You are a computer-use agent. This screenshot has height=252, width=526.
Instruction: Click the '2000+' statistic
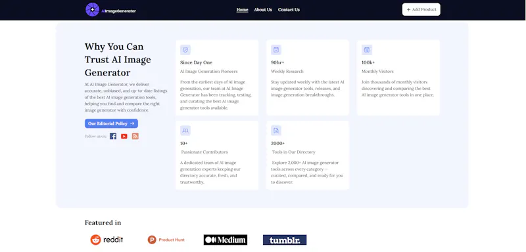[x=277, y=143]
